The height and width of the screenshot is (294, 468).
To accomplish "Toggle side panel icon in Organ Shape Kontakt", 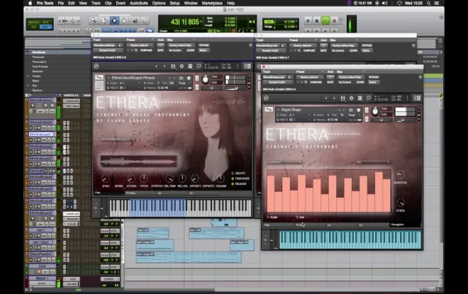I will (x=417, y=98).
